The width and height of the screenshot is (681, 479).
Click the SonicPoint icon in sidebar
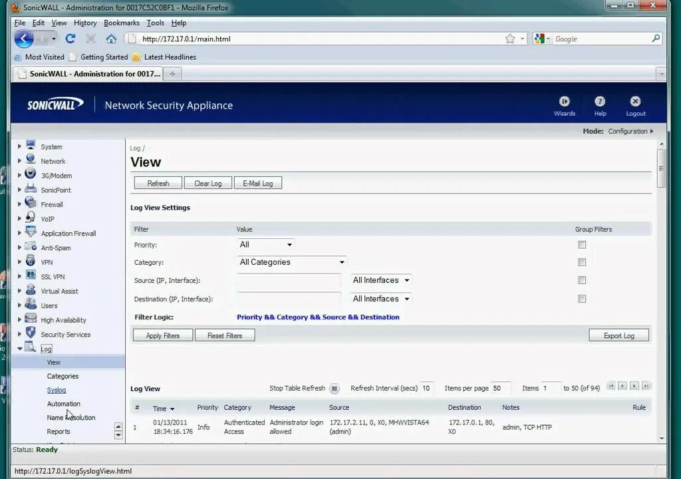click(x=31, y=188)
